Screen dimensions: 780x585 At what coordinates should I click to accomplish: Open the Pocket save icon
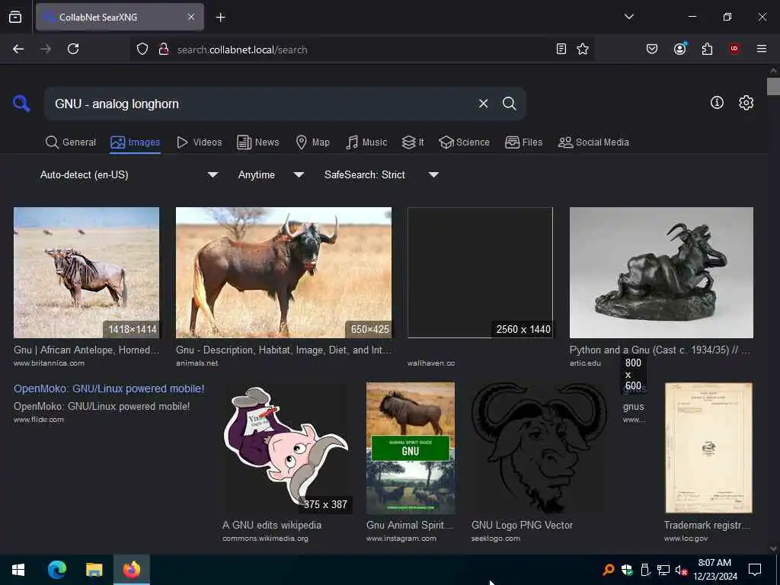(652, 49)
